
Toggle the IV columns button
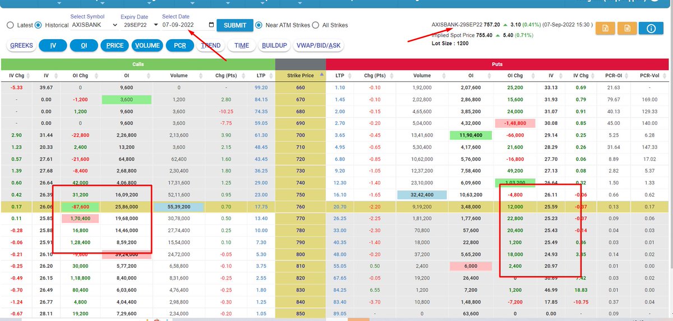tap(53, 45)
